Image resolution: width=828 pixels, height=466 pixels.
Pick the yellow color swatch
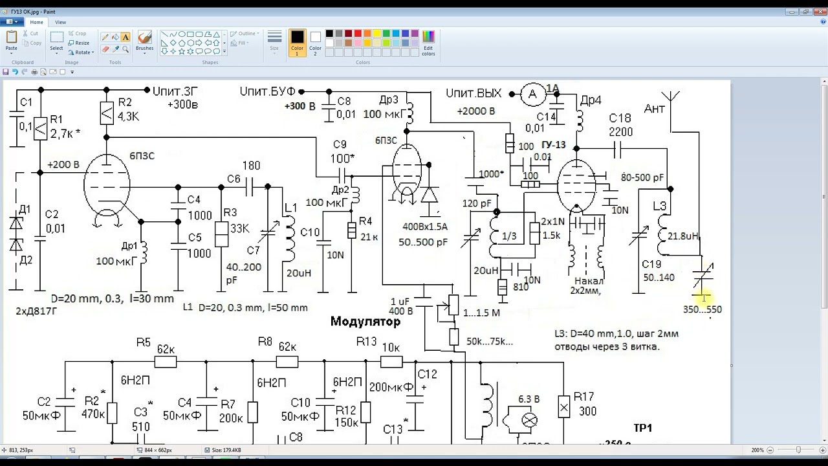click(x=376, y=34)
